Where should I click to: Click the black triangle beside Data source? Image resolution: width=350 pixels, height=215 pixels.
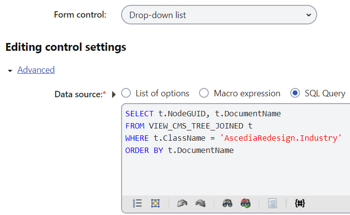tap(114, 94)
